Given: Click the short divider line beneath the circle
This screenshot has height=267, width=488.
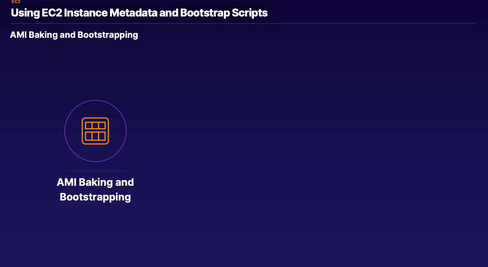Looking at the screenshot, I should pos(96,171).
